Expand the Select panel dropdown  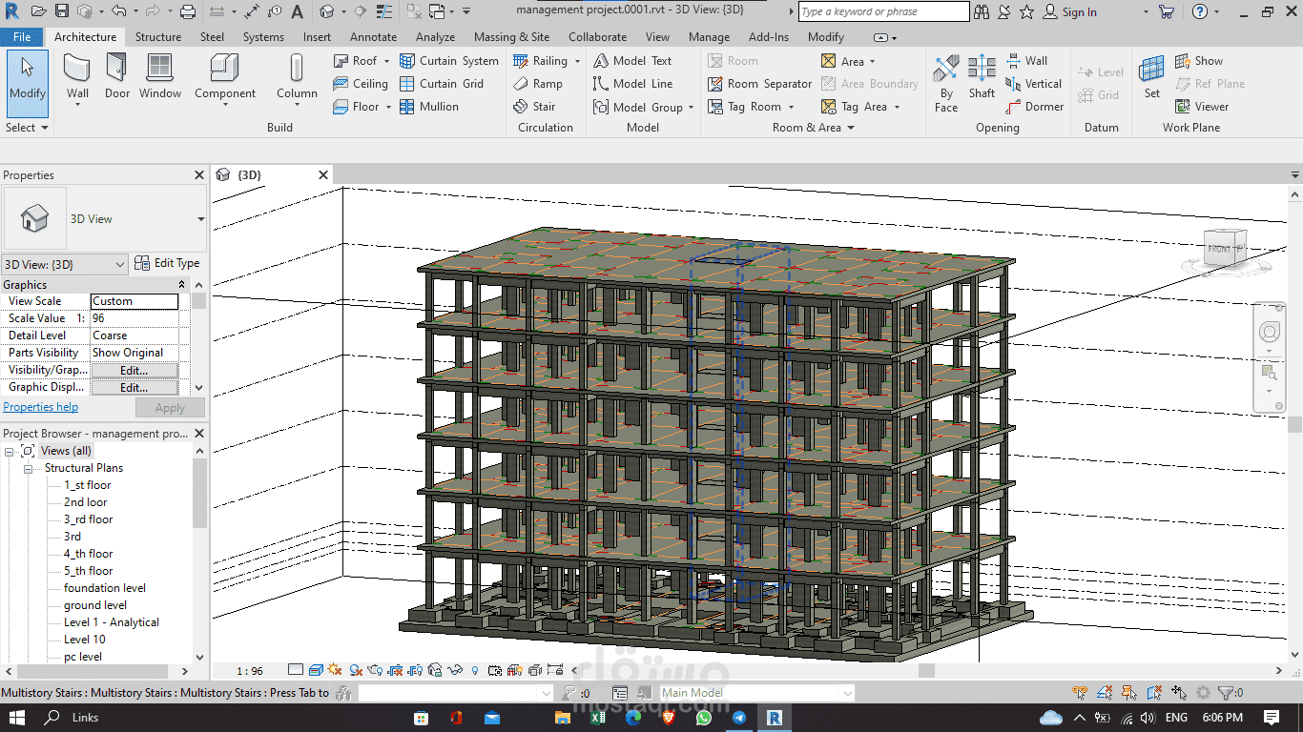[x=27, y=127]
